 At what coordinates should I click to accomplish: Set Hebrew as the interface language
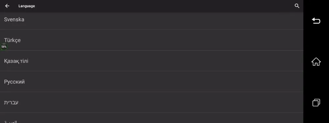(152, 102)
